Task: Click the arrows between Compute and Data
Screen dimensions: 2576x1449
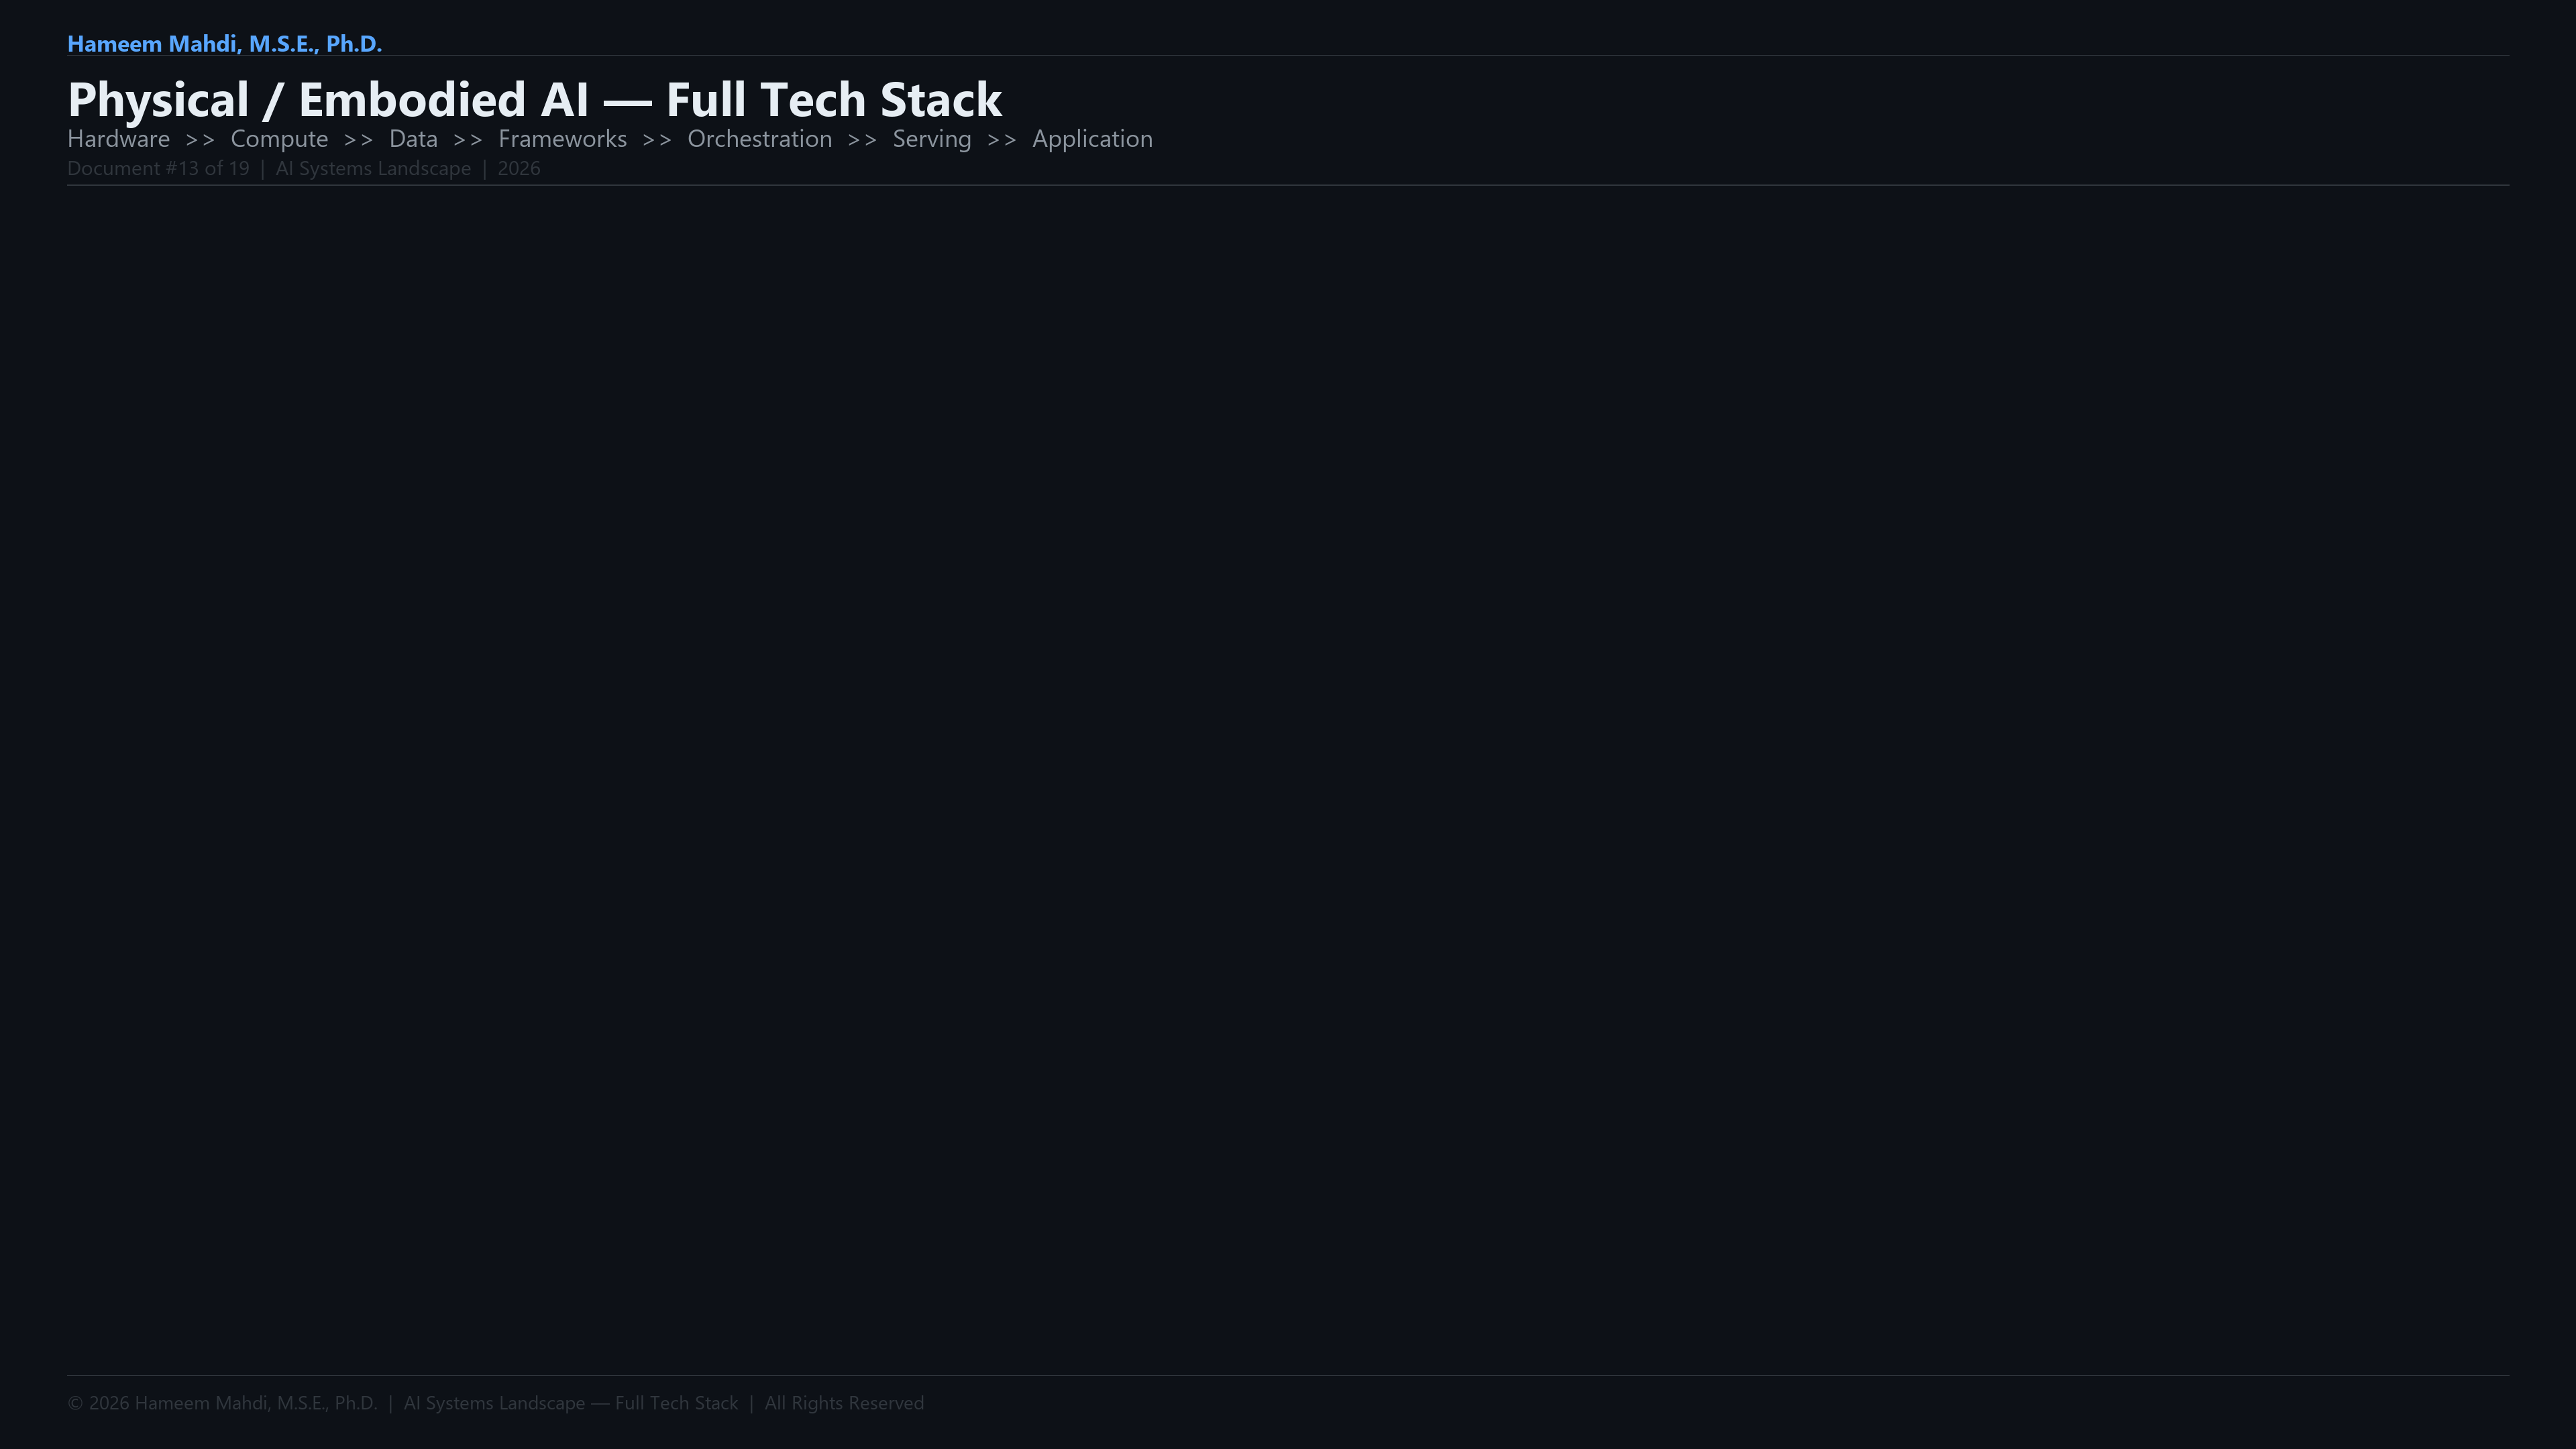Action: (x=358, y=140)
